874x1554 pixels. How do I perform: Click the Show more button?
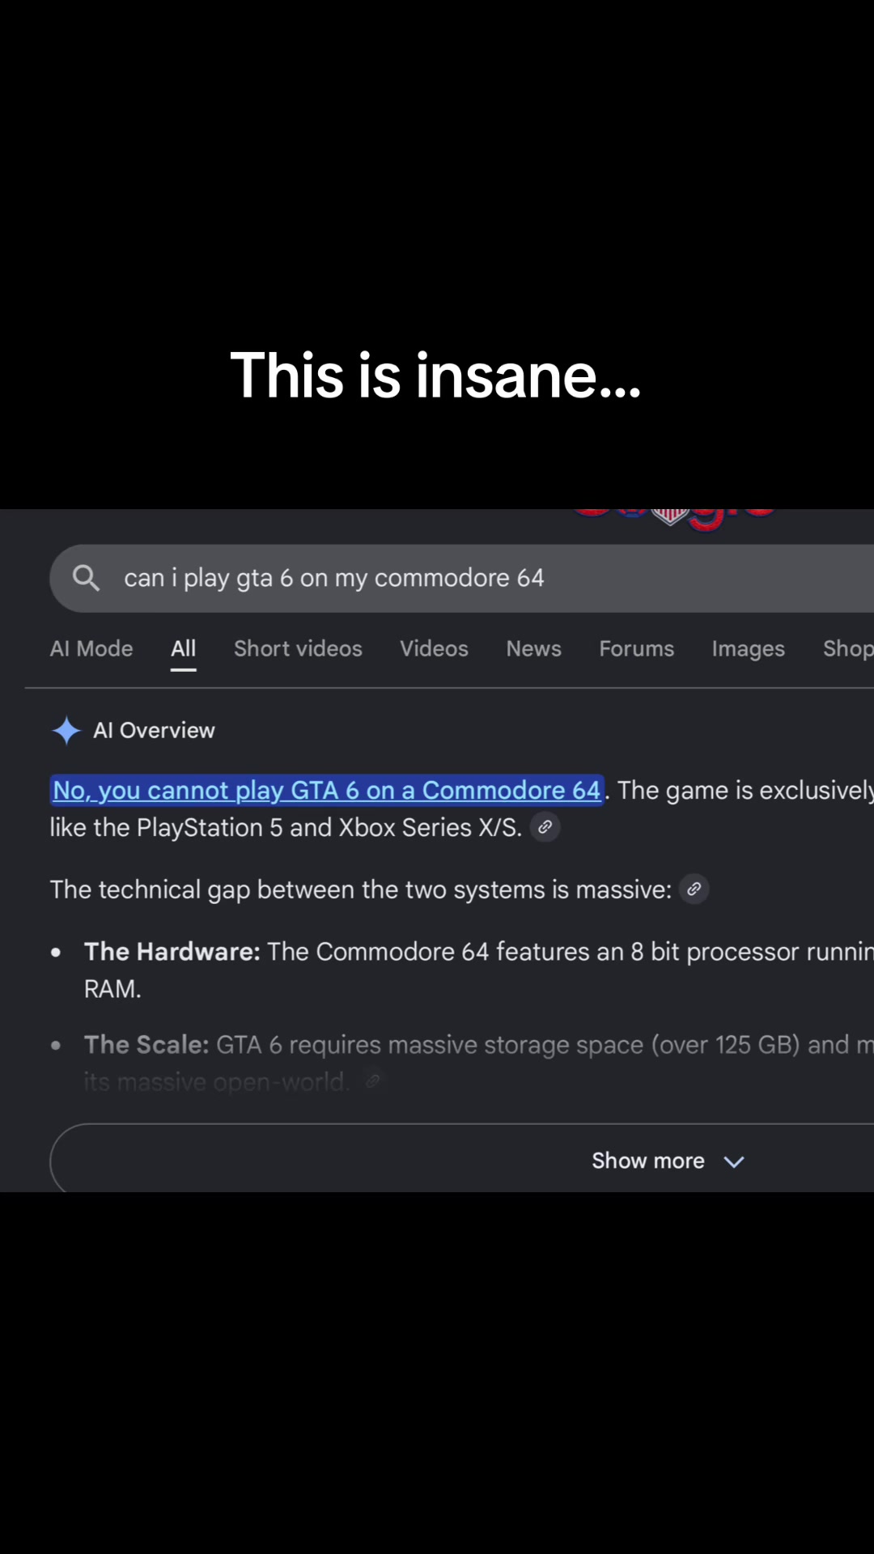(462, 1158)
